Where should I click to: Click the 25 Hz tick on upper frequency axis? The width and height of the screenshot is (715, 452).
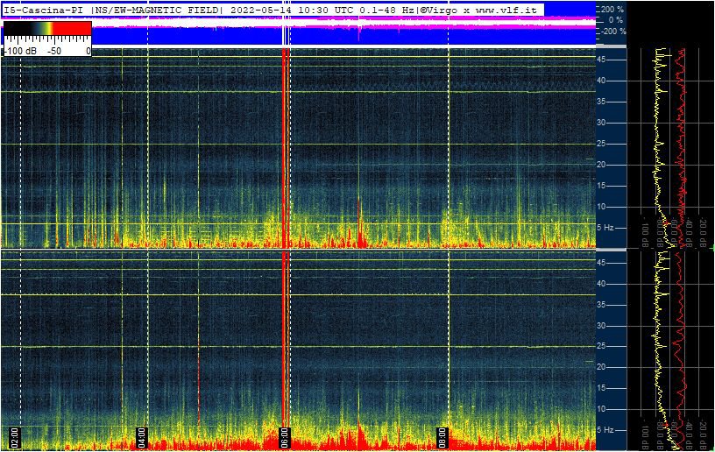[x=602, y=144]
